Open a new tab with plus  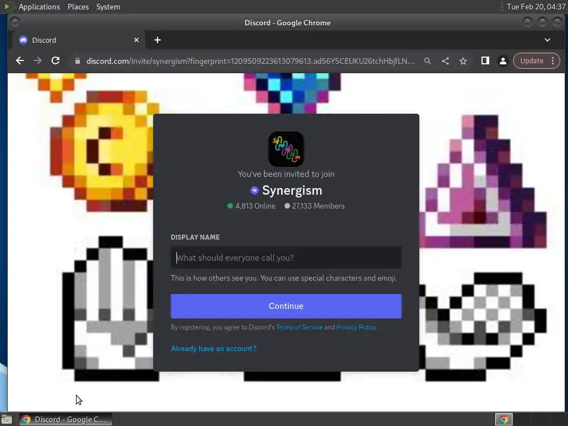click(x=157, y=40)
